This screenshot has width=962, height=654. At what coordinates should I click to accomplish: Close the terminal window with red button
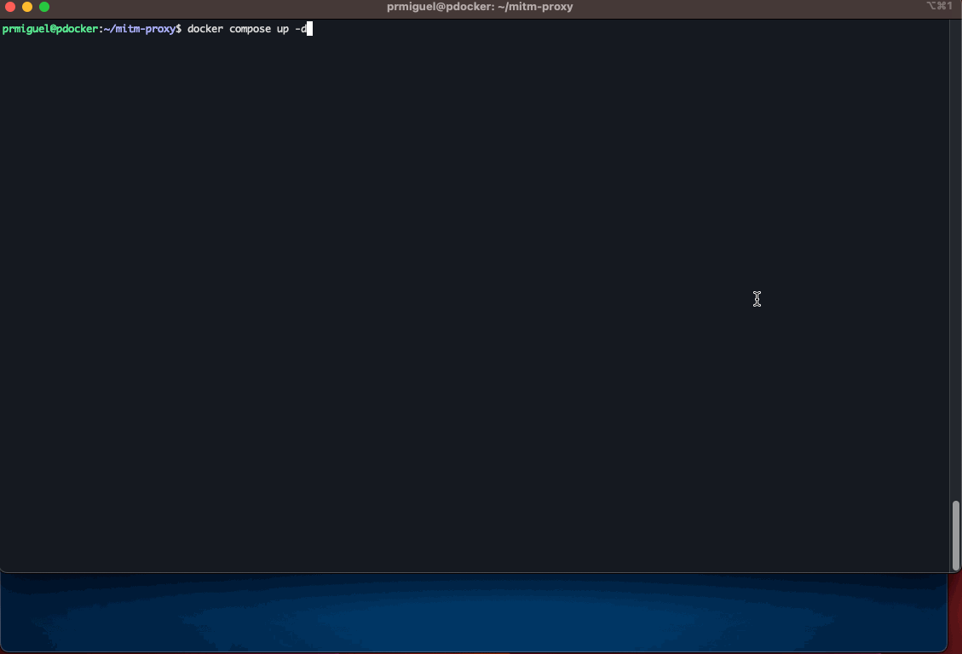[x=10, y=7]
